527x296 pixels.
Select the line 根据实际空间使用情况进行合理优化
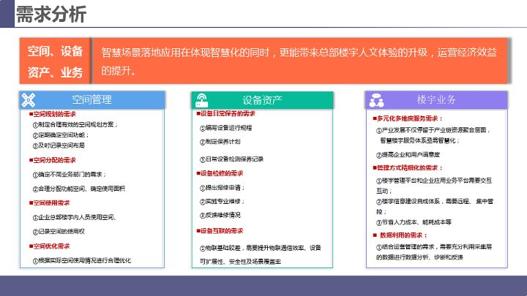point(82,261)
